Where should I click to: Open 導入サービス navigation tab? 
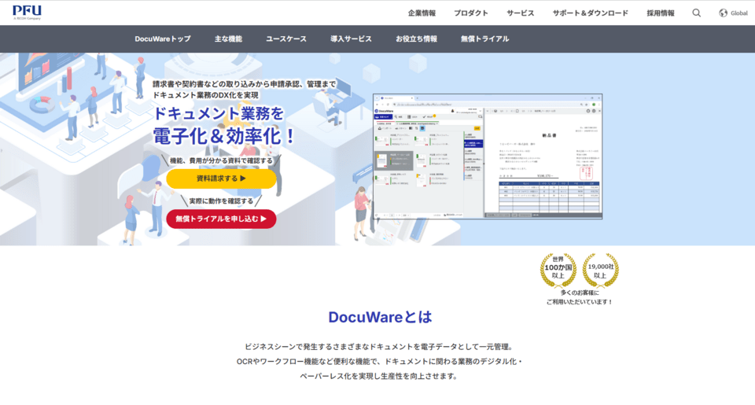351,39
